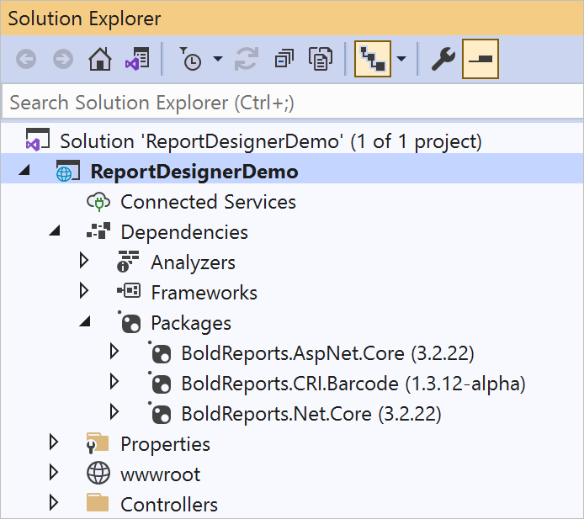Click the Analyzers icon
This screenshot has height=519, width=584.
128,262
